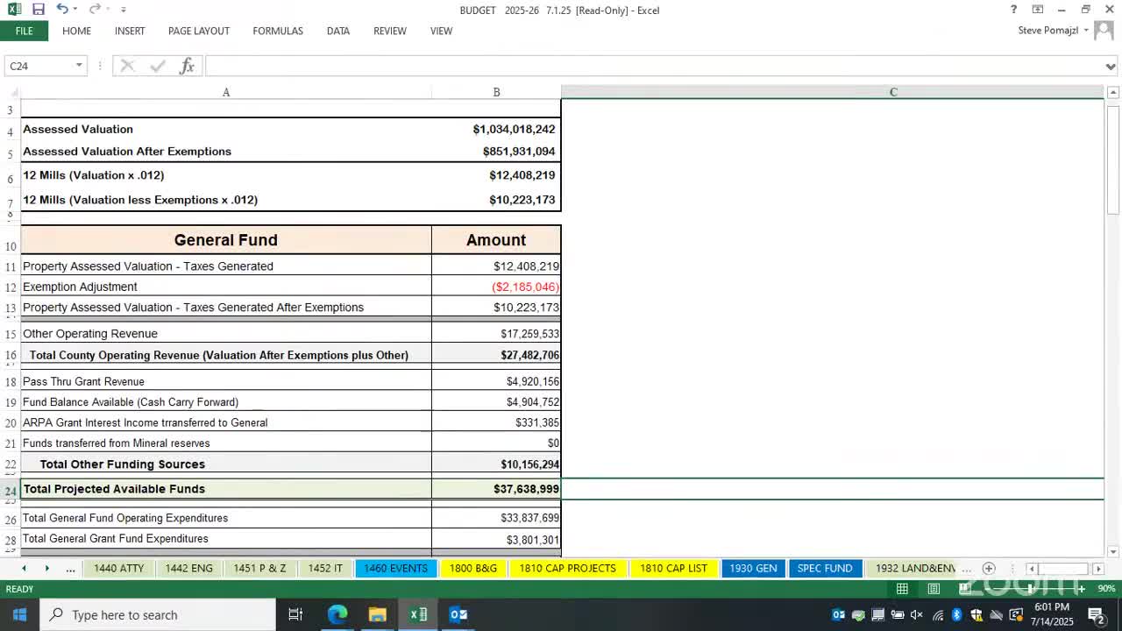Image resolution: width=1122 pixels, height=631 pixels.
Task: Click the zoom slider in status bar
Action: [1031, 589]
